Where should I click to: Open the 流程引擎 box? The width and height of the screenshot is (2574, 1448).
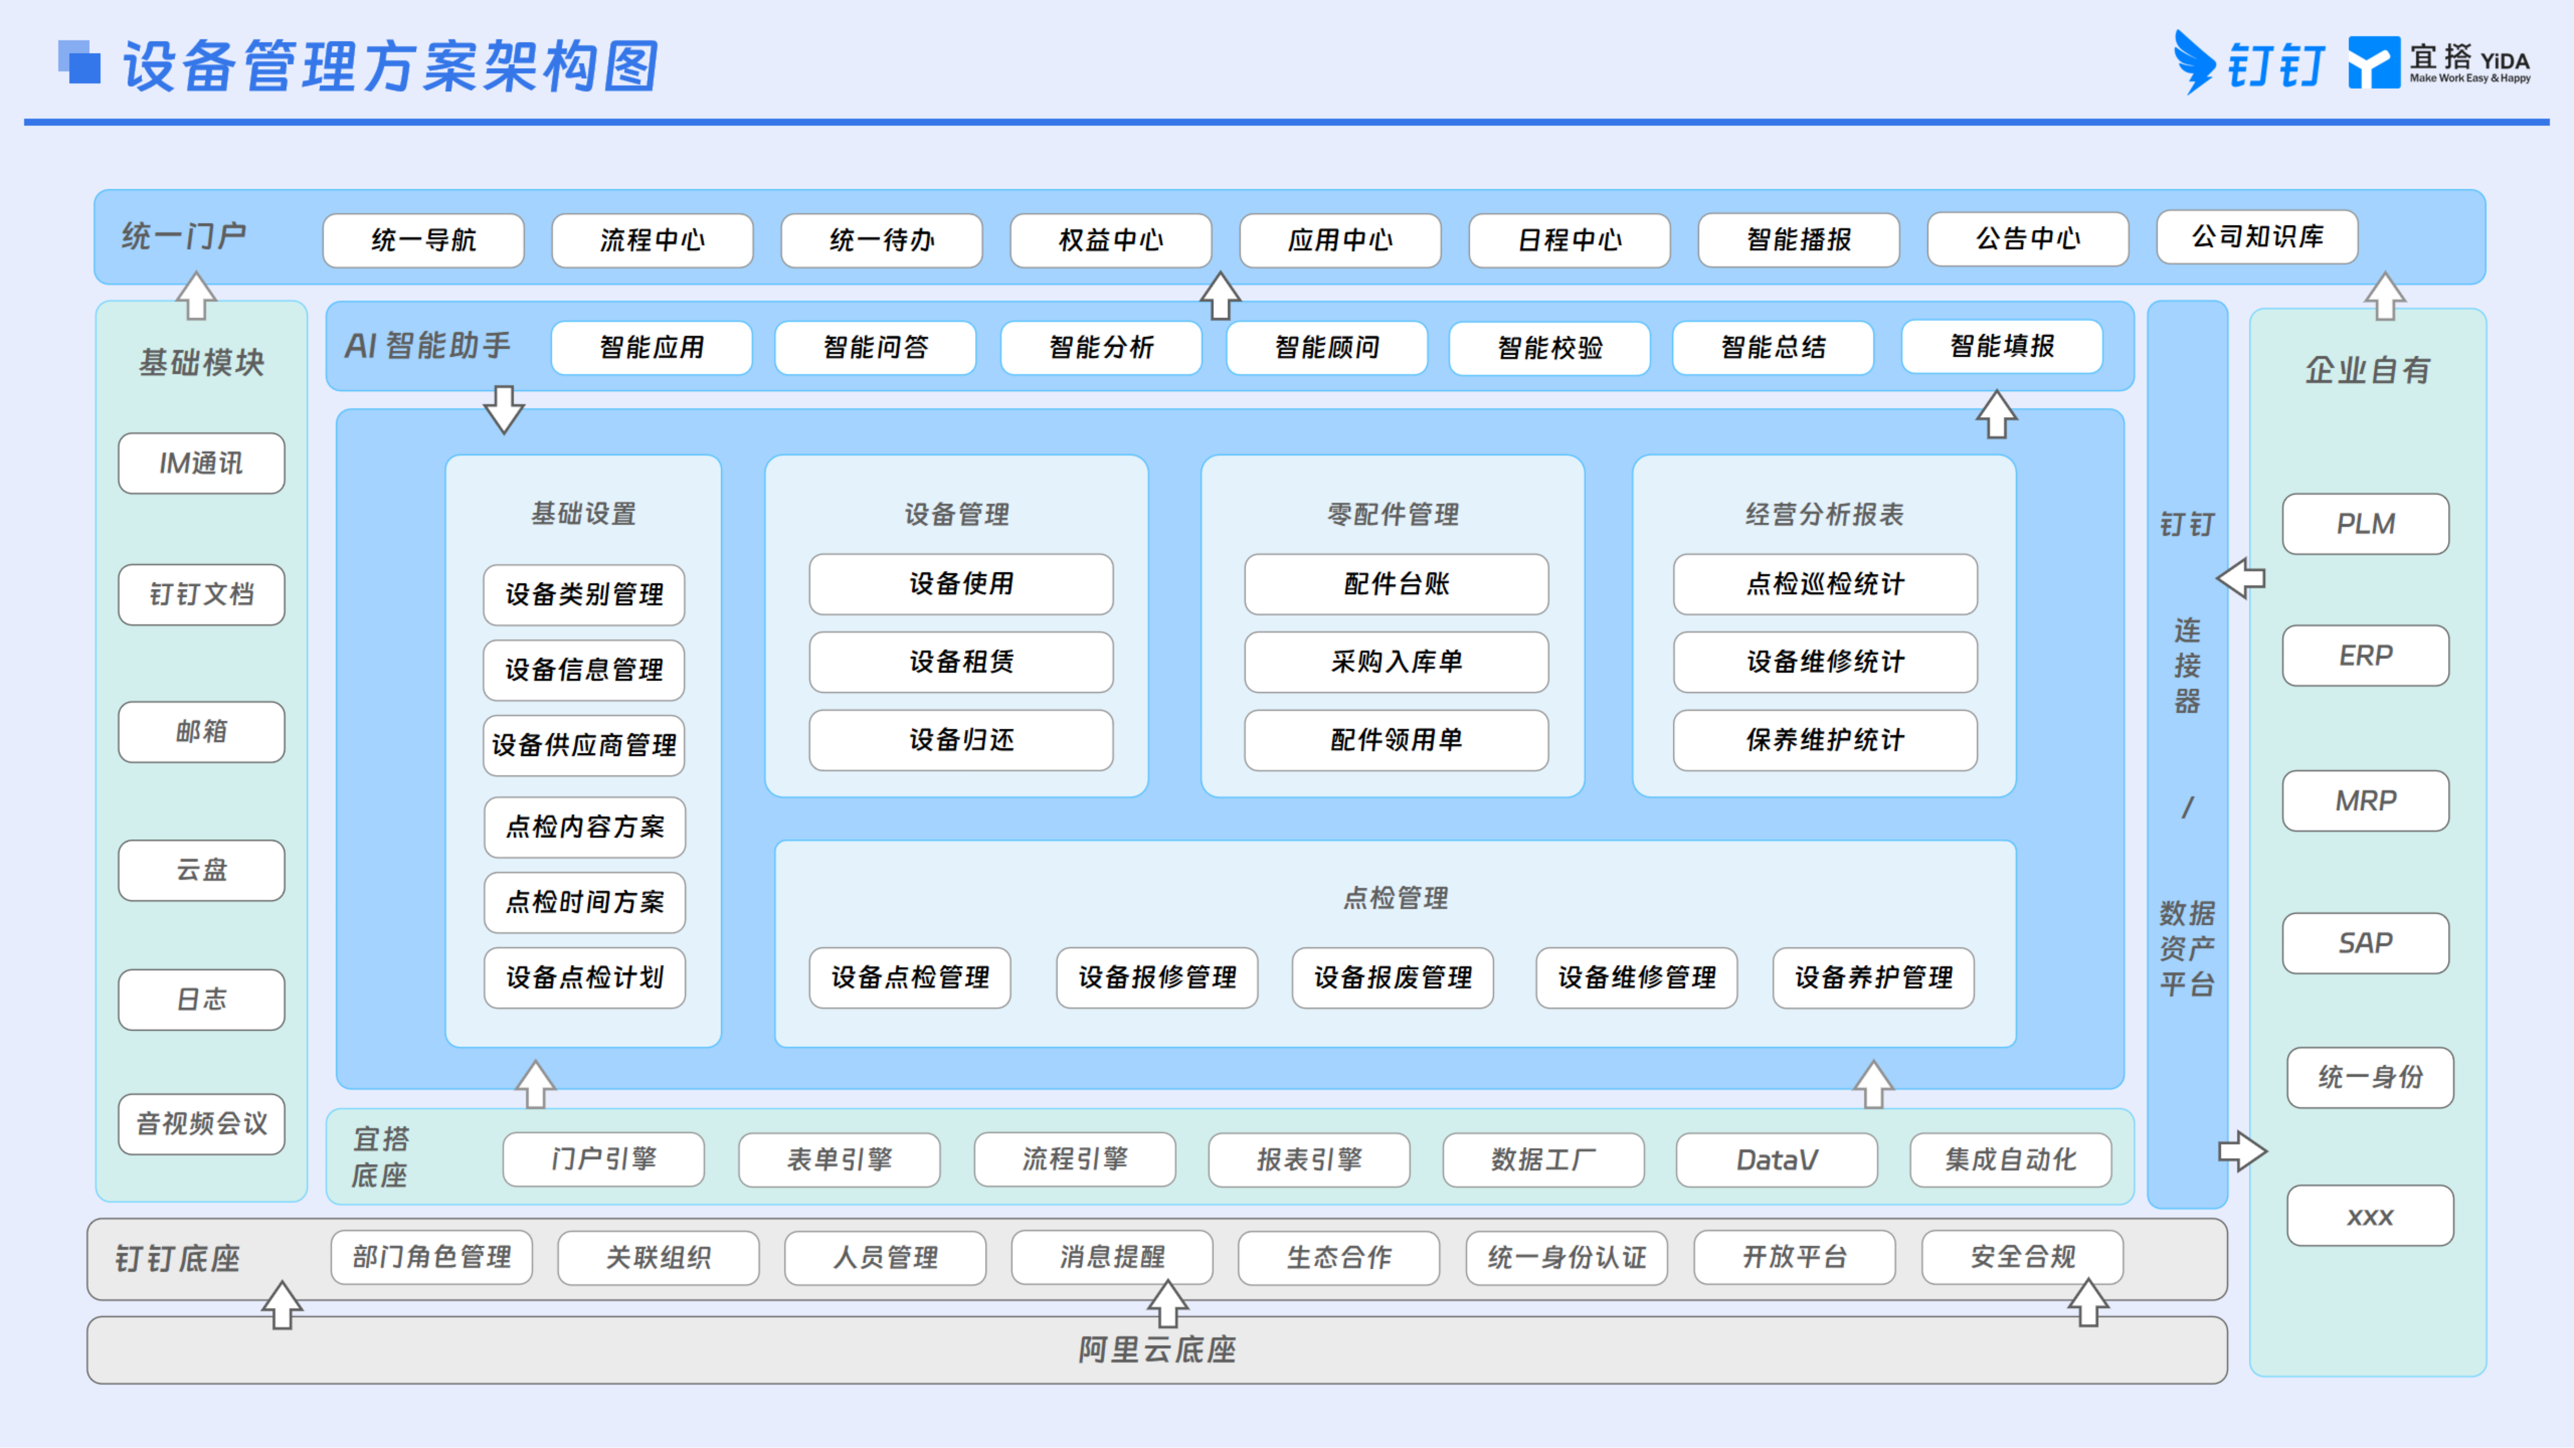click(x=1075, y=1159)
